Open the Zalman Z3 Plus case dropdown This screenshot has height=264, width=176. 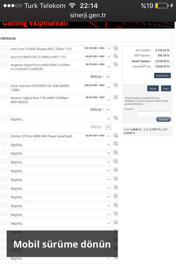point(60,136)
